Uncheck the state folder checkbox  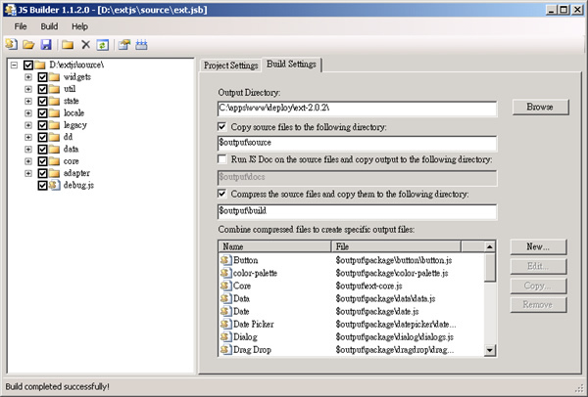[x=42, y=101]
